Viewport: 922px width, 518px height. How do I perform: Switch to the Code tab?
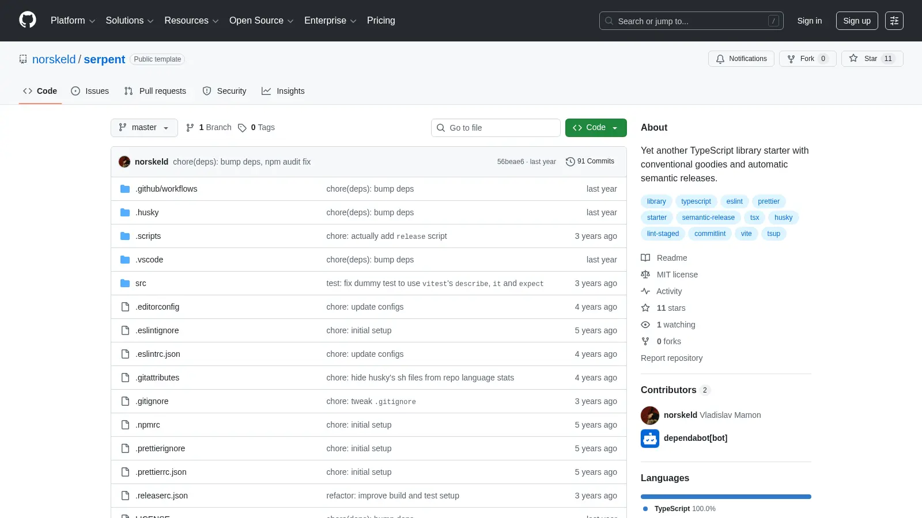tap(40, 91)
